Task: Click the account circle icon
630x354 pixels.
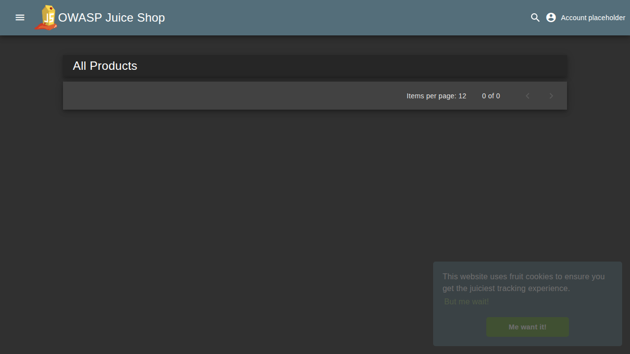Action: [x=551, y=18]
